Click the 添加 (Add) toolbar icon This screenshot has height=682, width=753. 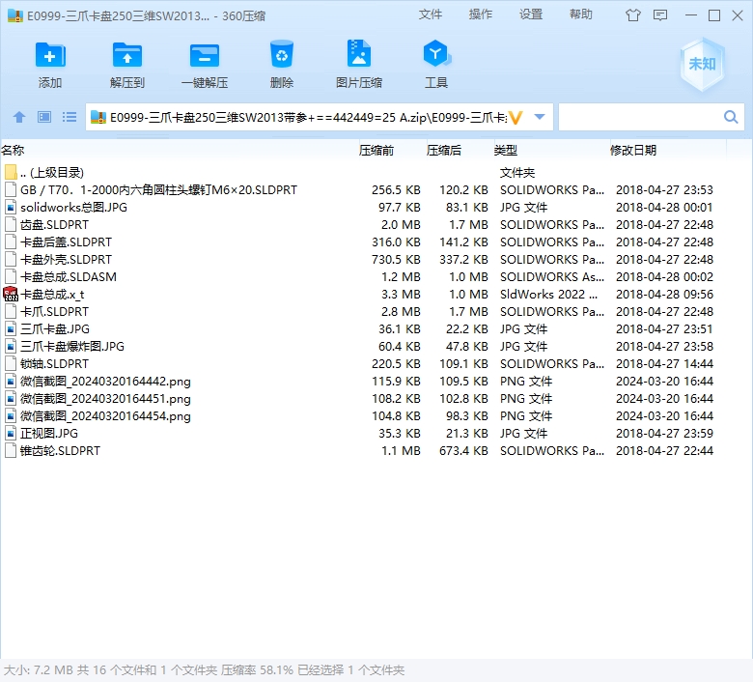50,55
